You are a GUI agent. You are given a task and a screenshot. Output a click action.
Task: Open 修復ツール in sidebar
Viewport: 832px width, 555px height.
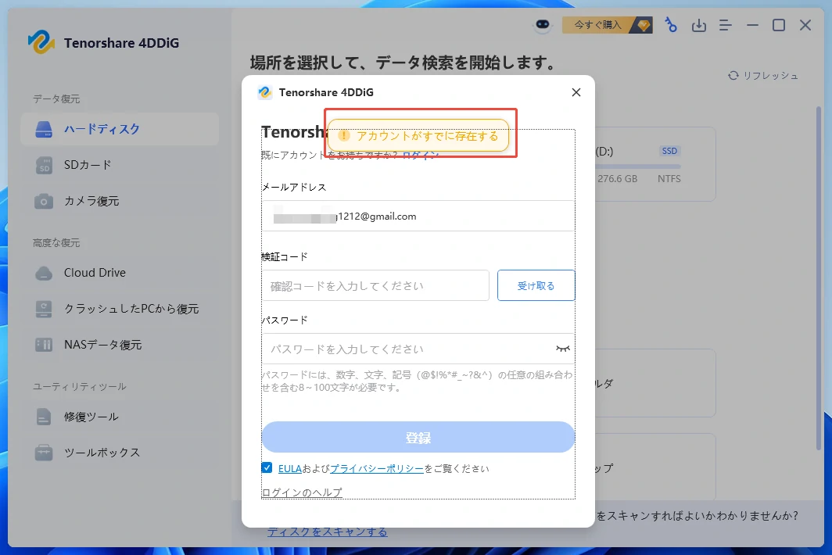click(120, 417)
